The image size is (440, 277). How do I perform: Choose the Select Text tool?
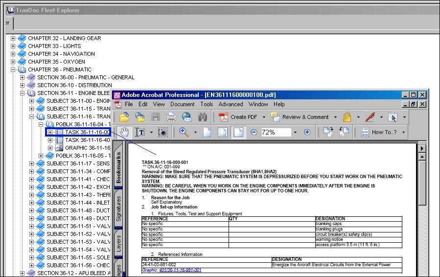click(140, 132)
